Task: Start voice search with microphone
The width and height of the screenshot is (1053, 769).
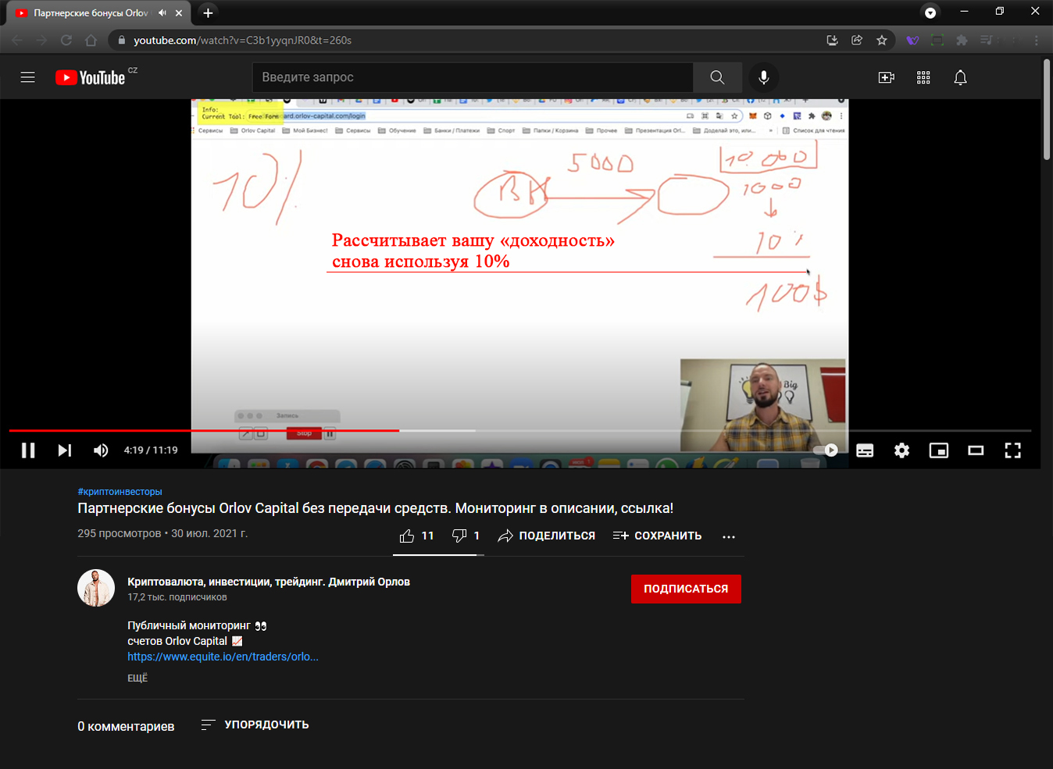Action: click(764, 77)
